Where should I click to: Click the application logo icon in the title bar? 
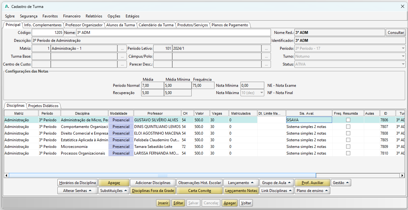click(7, 6)
